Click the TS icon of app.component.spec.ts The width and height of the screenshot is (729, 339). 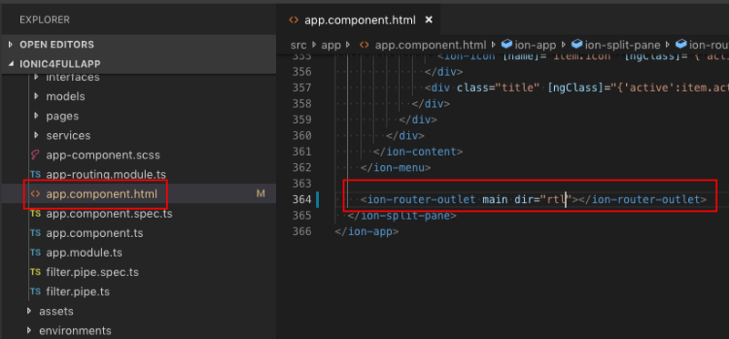[x=36, y=213]
